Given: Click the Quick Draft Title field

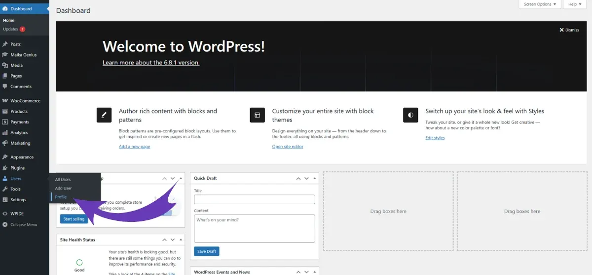Looking at the screenshot, I should (x=255, y=199).
